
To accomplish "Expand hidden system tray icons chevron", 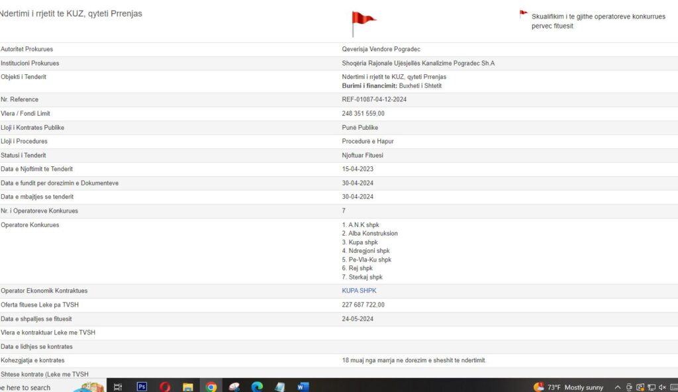I will [x=618, y=387].
